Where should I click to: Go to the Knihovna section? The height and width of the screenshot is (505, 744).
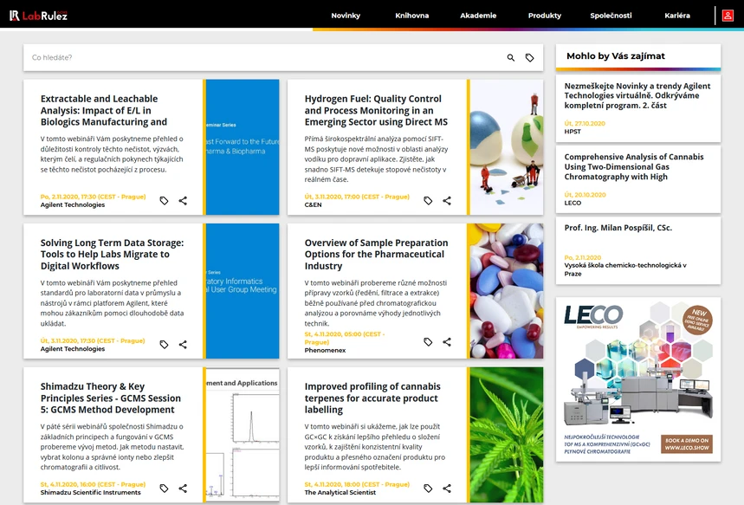click(x=412, y=16)
